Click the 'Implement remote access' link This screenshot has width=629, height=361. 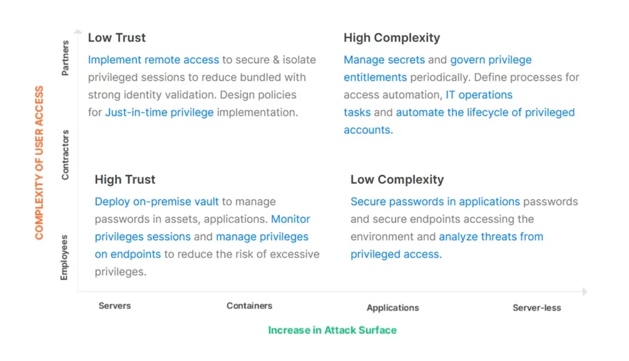(x=153, y=60)
